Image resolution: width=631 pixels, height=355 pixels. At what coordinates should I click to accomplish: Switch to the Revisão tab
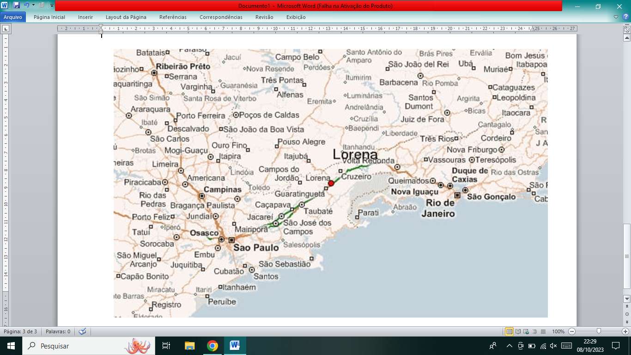click(264, 17)
